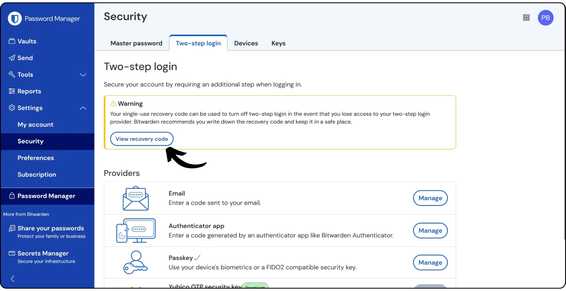Switch to Master password tab

(136, 43)
